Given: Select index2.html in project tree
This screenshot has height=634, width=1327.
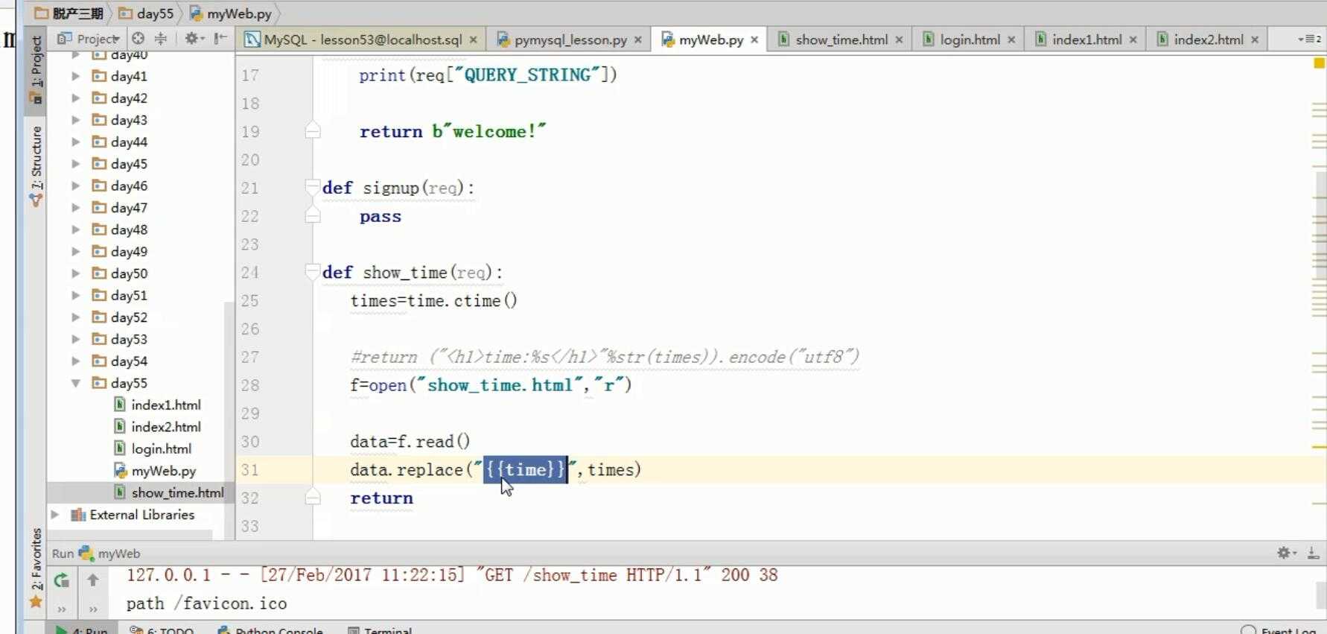Looking at the screenshot, I should tap(157, 427).
